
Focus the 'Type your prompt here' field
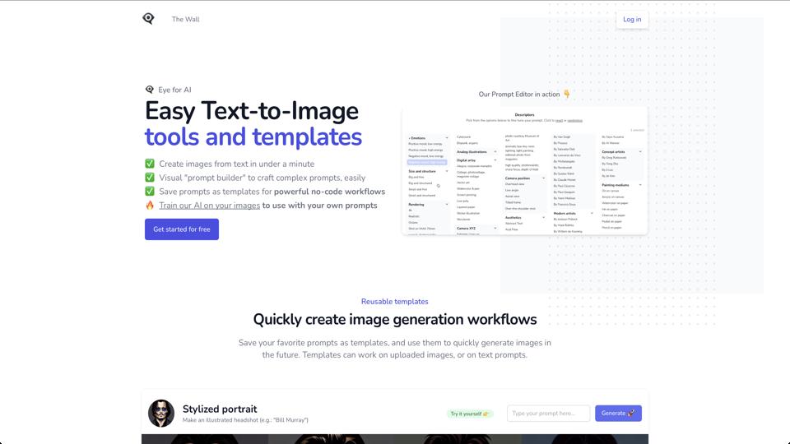coord(548,414)
